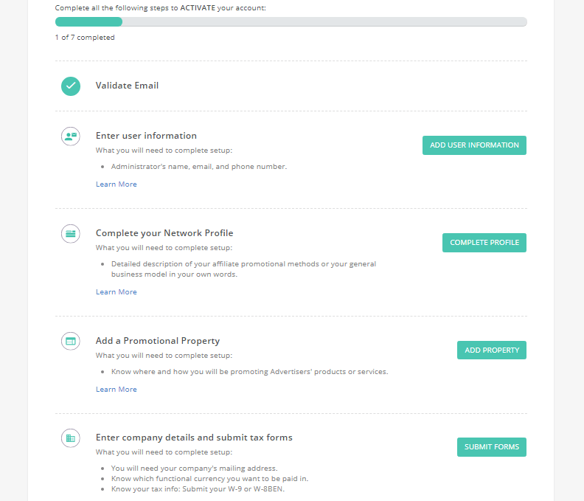Open Learn More under Add a Promotional Property

pyautogui.click(x=117, y=389)
